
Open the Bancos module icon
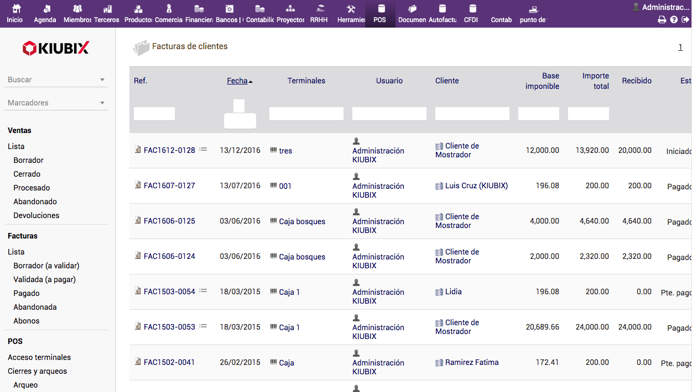229,9
